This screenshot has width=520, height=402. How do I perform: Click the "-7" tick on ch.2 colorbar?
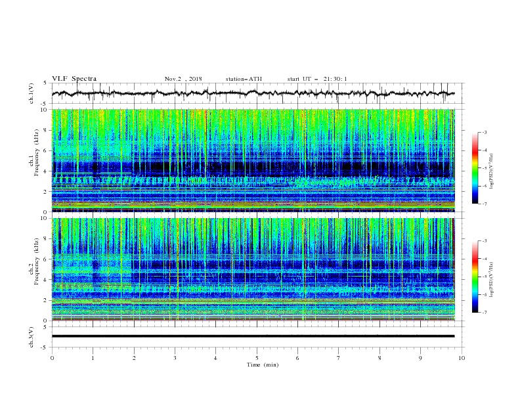484,313
